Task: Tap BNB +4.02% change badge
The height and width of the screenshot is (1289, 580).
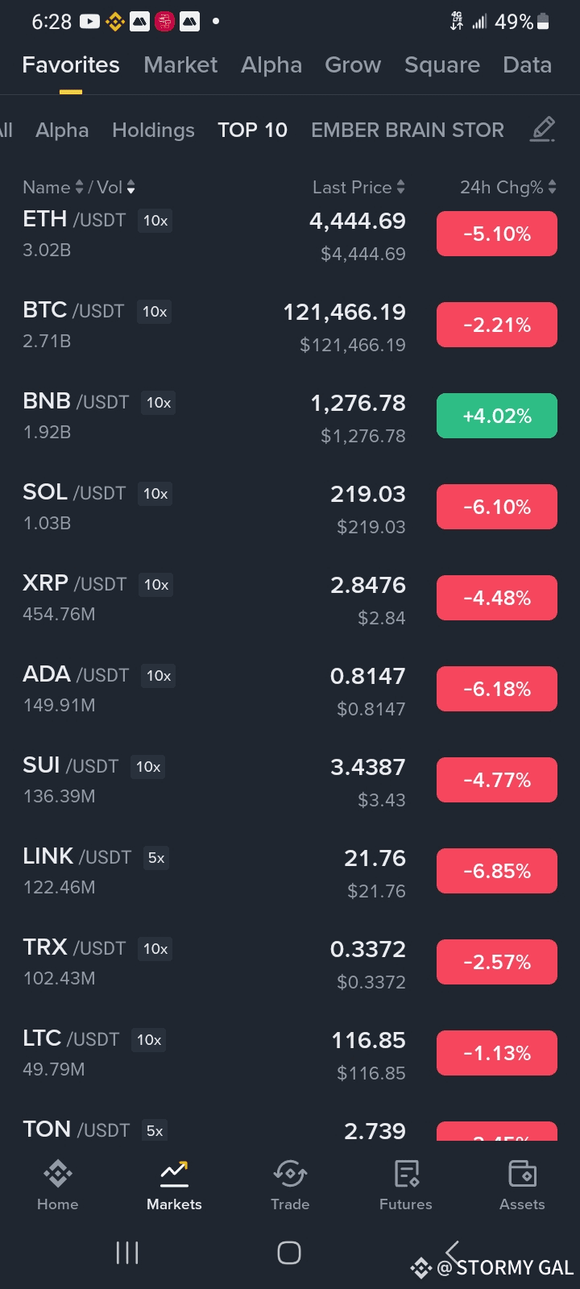Action: coord(497,416)
